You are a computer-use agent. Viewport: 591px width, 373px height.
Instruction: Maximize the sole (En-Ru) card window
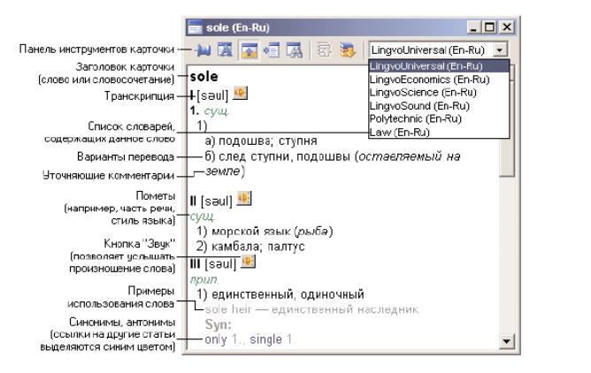(489, 27)
